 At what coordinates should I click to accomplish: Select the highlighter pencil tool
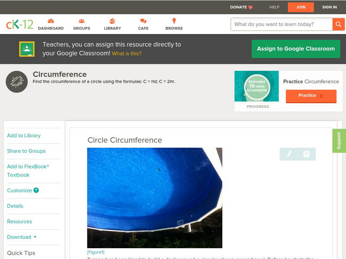click(289, 154)
